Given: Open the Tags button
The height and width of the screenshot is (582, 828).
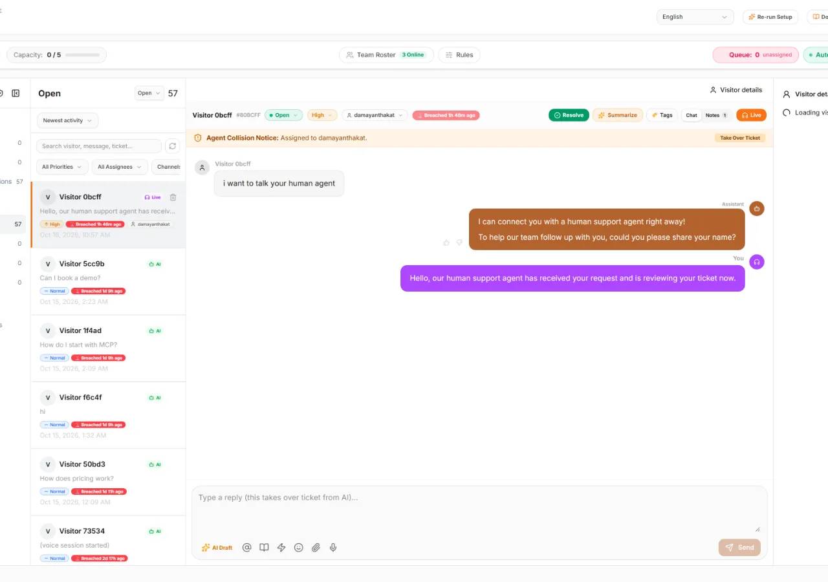Looking at the screenshot, I should tap(662, 115).
